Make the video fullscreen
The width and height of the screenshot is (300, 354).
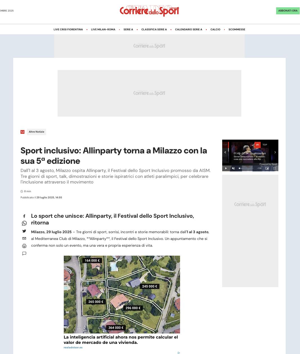click(274, 168)
